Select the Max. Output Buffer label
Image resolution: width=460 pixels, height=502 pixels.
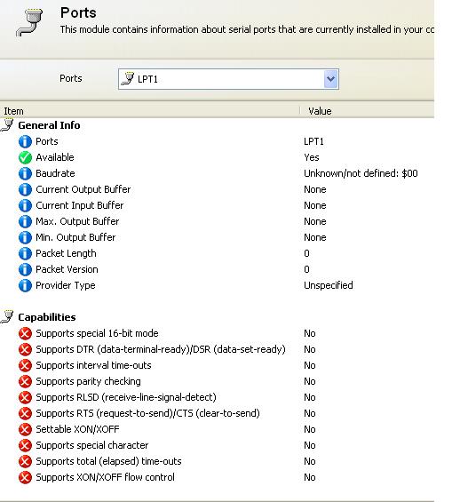pyautogui.click(x=77, y=221)
